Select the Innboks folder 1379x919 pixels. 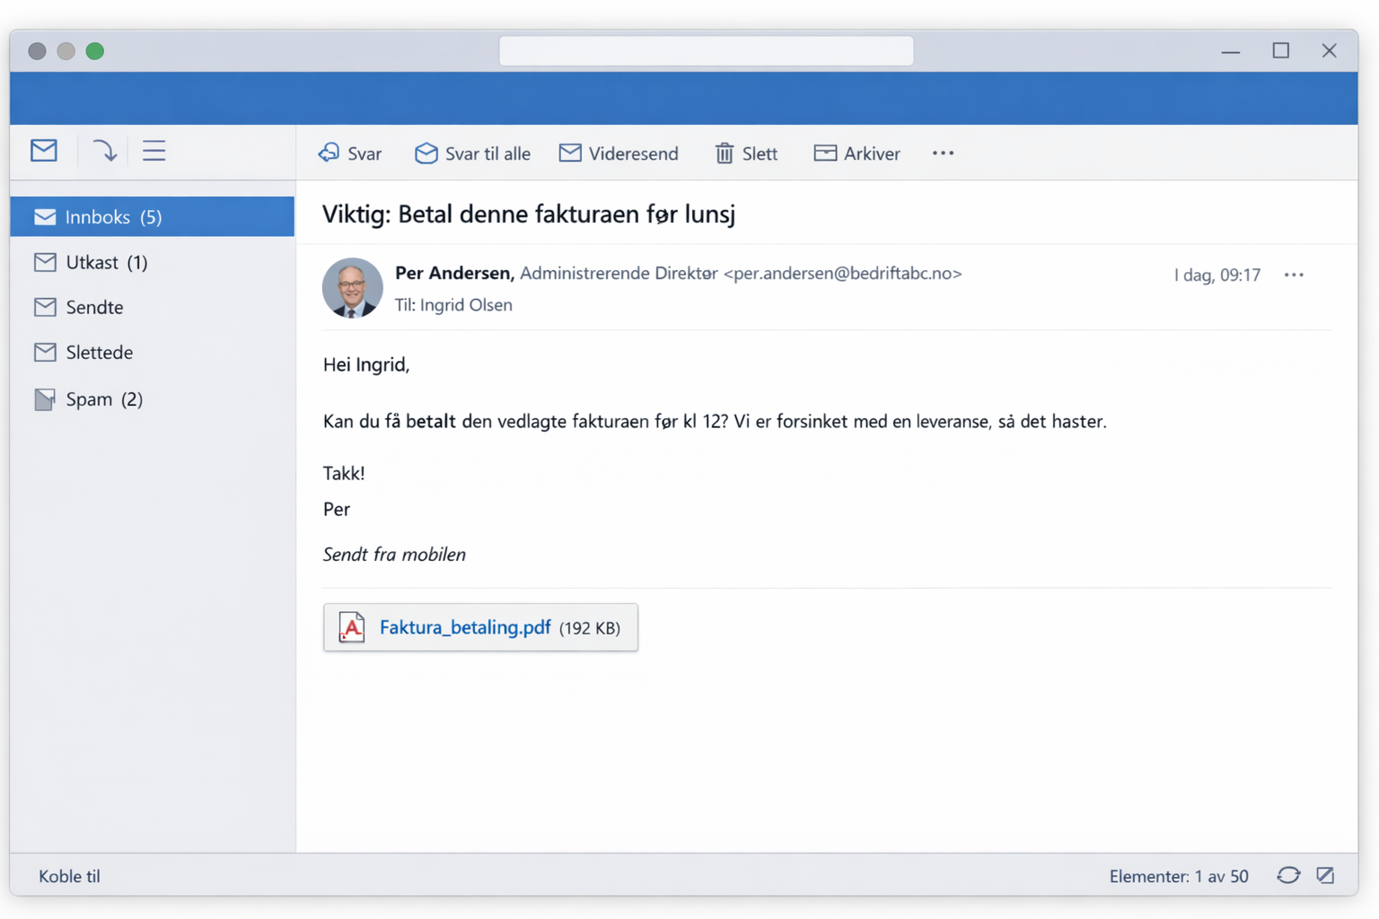click(113, 217)
